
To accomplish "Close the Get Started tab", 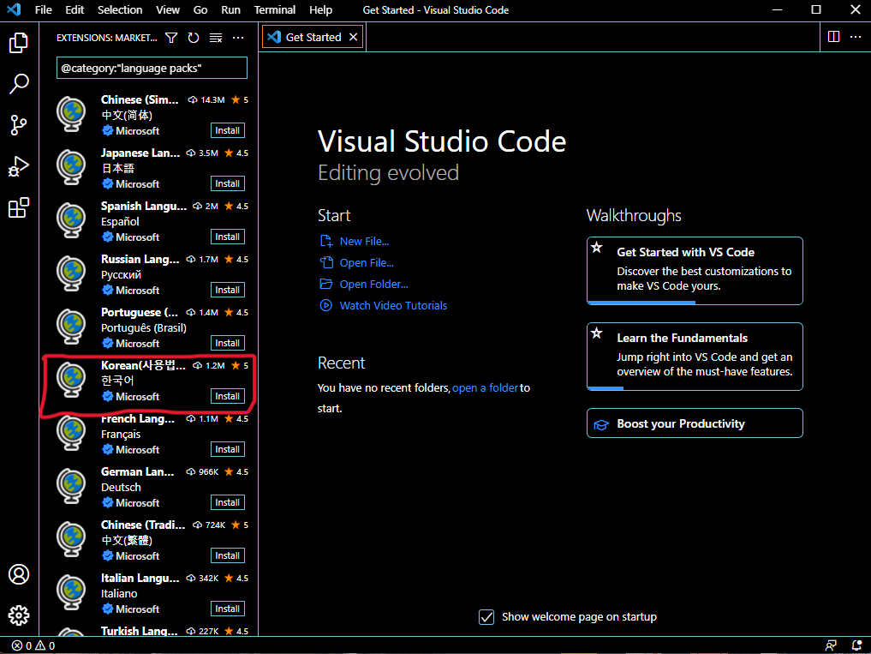I will pos(354,37).
